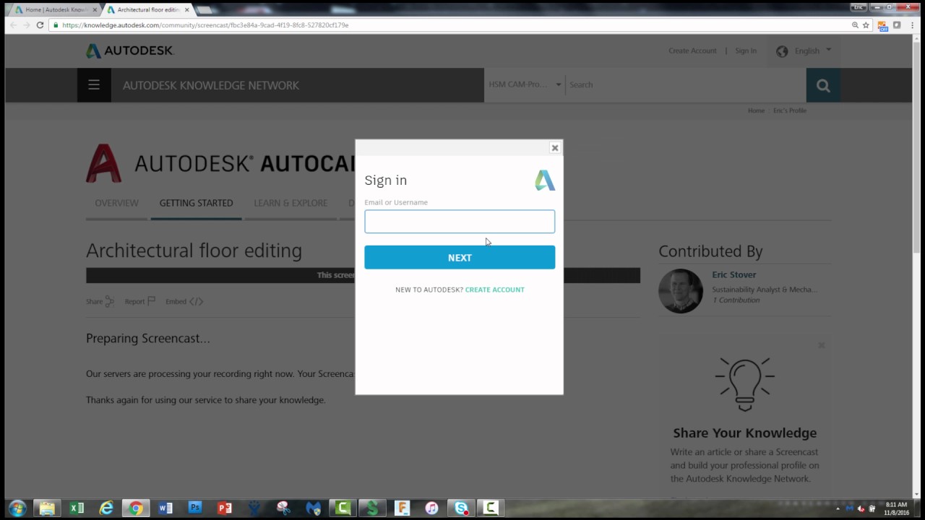Open the Windows Start button
Image resolution: width=925 pixels, height=520 pixels.
(x=17, y=508)
